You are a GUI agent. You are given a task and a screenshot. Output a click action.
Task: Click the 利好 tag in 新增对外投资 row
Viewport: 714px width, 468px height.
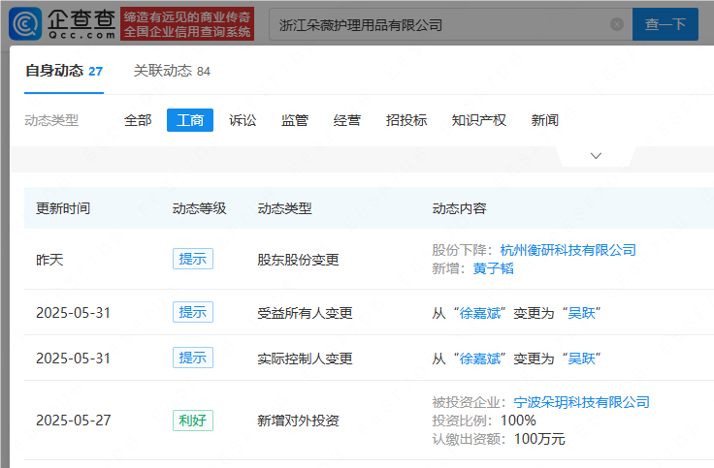click(193, 421)
